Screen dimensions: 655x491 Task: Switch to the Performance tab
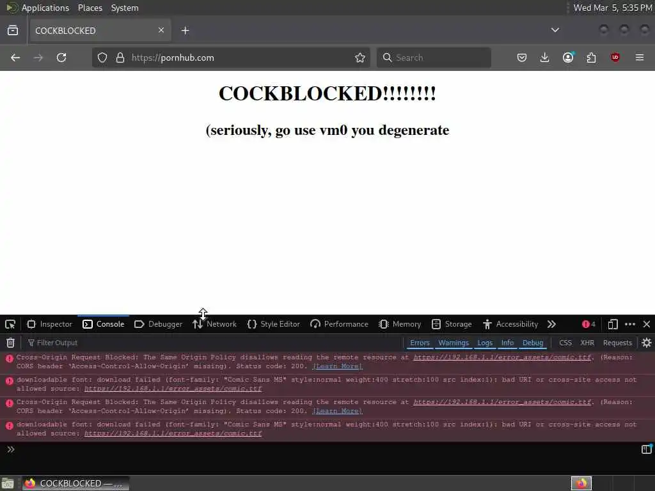tap(339, 324)
